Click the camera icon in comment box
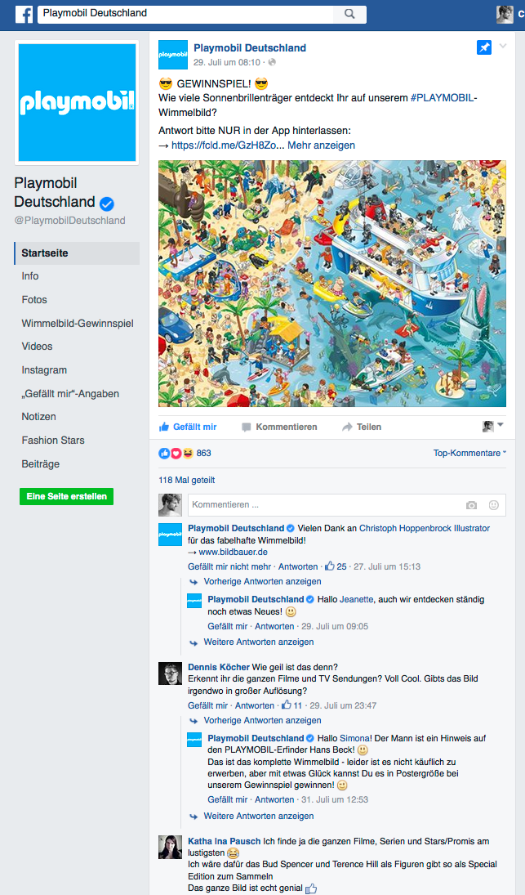The height and width of the screenshot is (895, 525). point(471,505)
